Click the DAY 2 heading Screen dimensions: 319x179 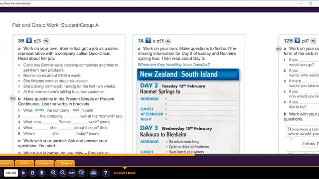click(x=149, y=86)
